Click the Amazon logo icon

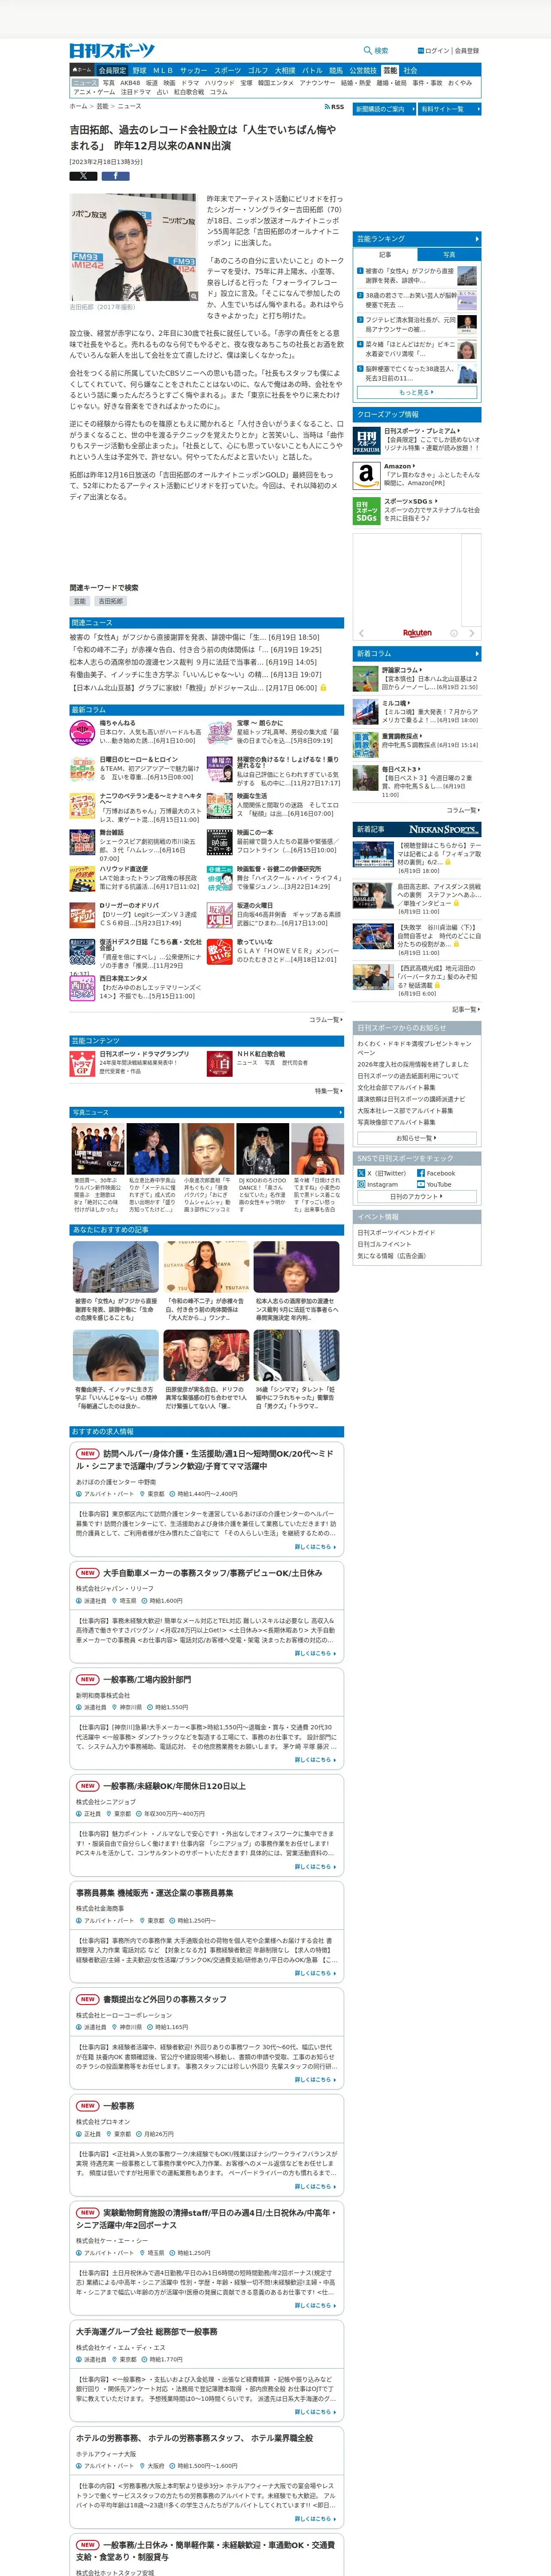[366, 476]
